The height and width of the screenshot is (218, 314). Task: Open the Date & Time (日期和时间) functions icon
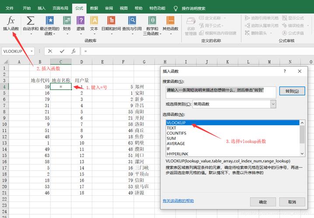tap(111, 20)
